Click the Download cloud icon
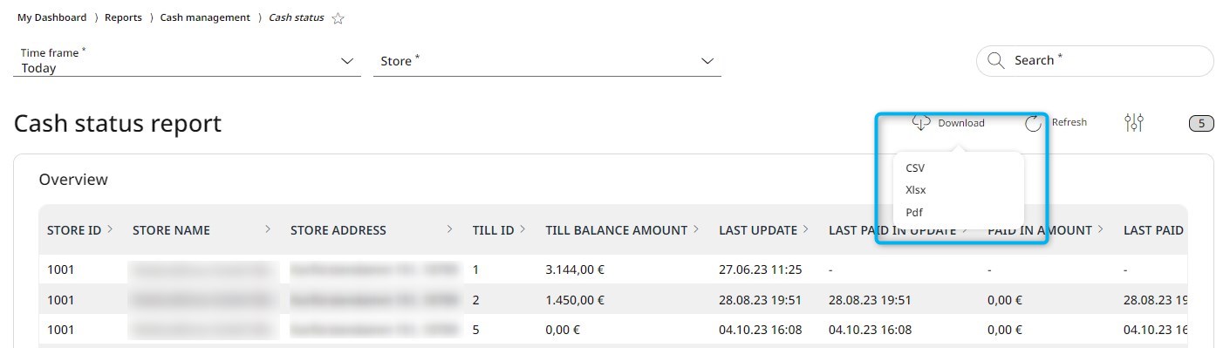1230x348 pixels. click(x=921, y=123)
